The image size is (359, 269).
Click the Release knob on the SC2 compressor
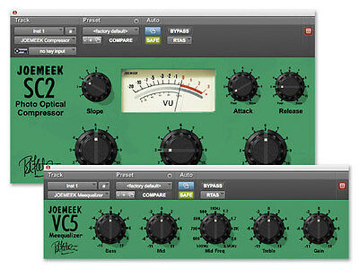[290, 87]
